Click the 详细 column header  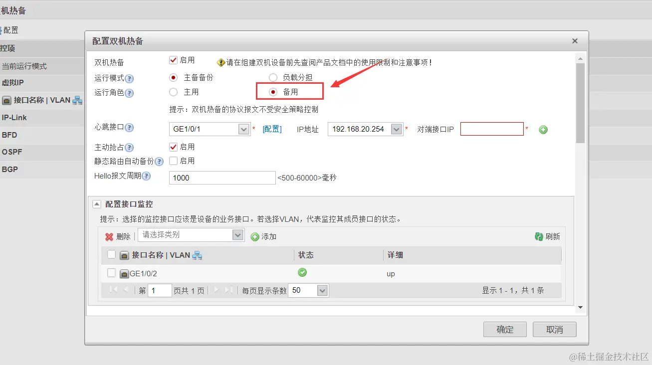pyautogui.click(x=395, y=255)
